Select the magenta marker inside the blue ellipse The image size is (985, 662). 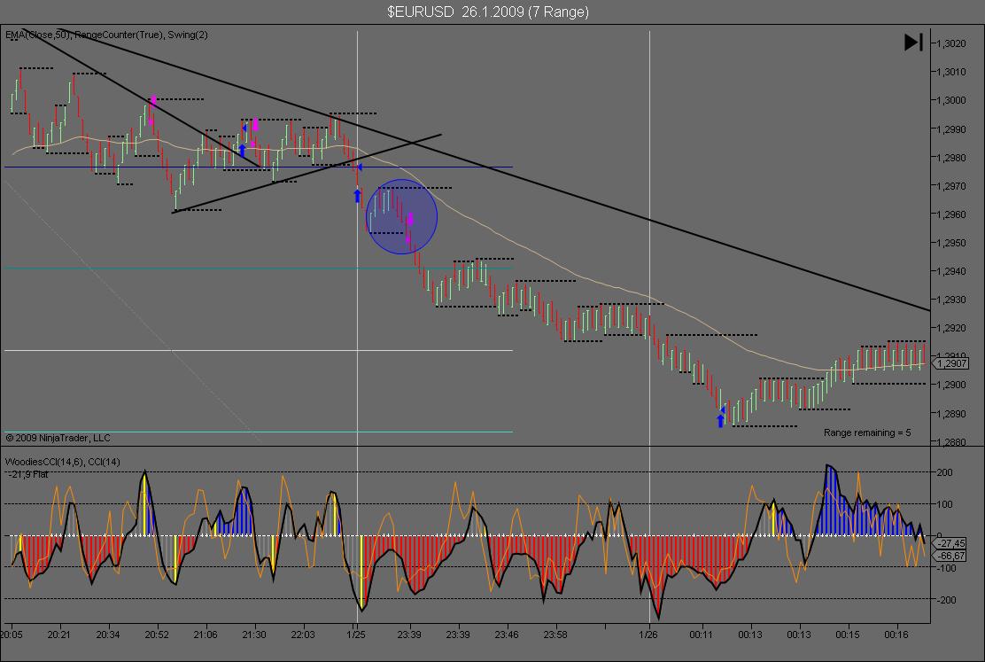click(409, 220)
